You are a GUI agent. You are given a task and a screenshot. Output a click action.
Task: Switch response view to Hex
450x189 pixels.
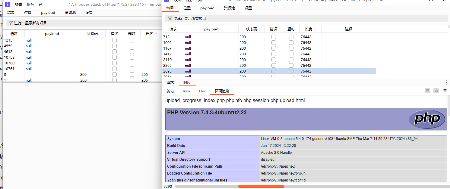[202, 91]
